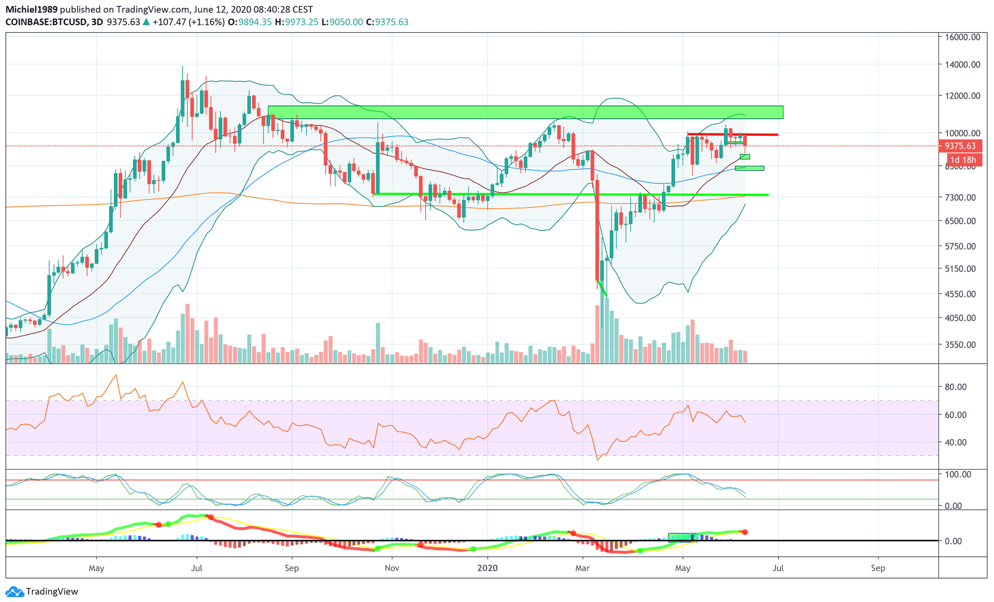
Task: Click the red 1d 18h countdown label
Action: coord(963,159)
